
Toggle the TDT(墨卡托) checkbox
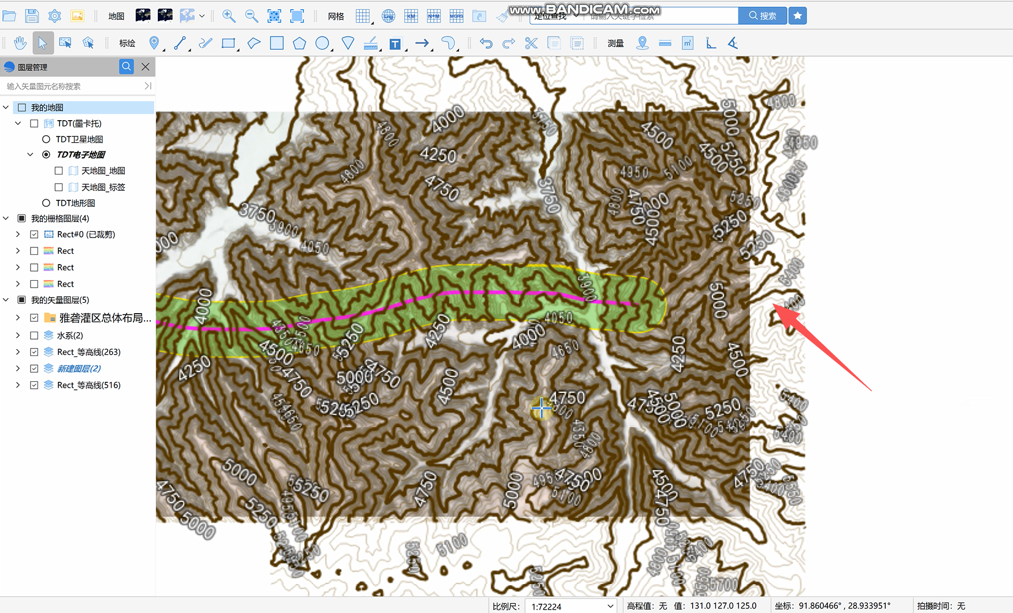34,123
